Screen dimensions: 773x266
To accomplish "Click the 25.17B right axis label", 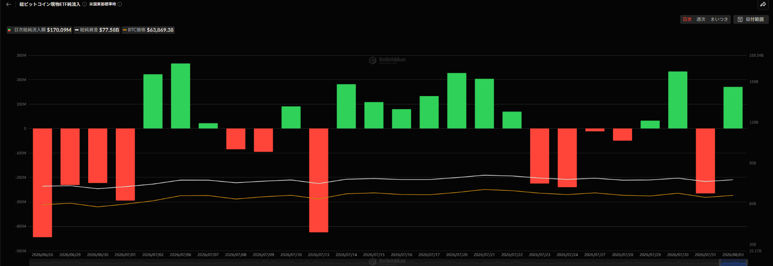I will [x=755, y=251].
